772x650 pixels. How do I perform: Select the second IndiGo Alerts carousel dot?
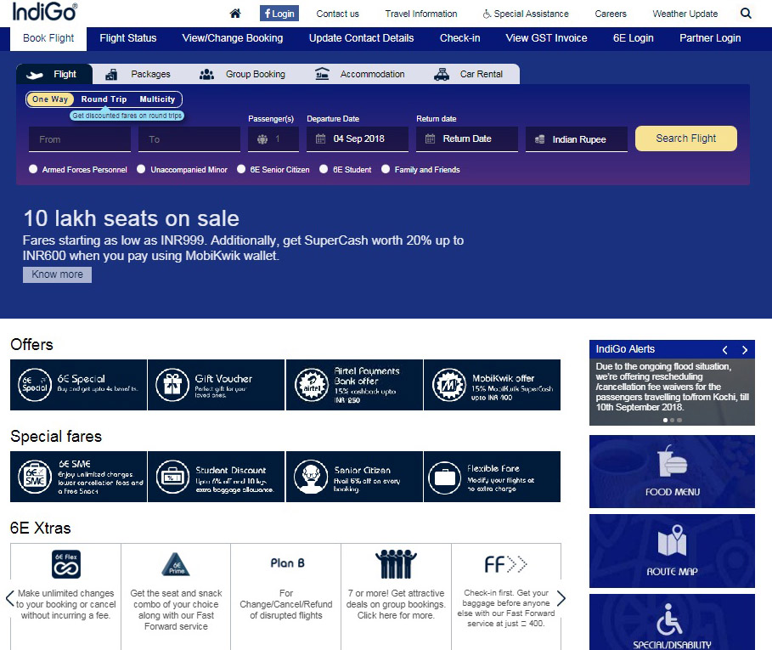673,420
